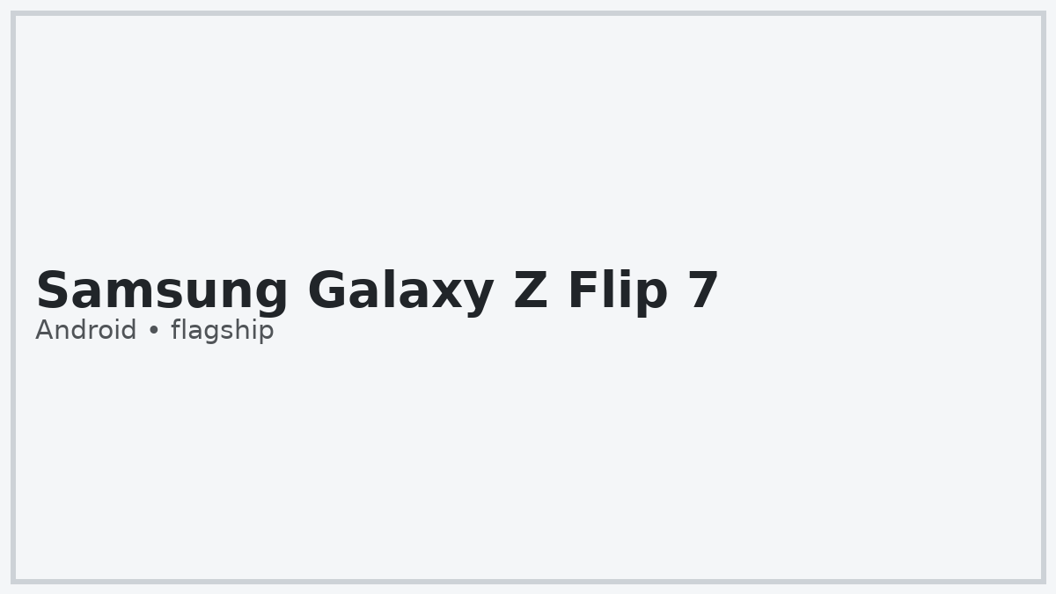1056x594 pixels.
Task: Click the capital "A" of Android
Action: (x=44, y=331)
